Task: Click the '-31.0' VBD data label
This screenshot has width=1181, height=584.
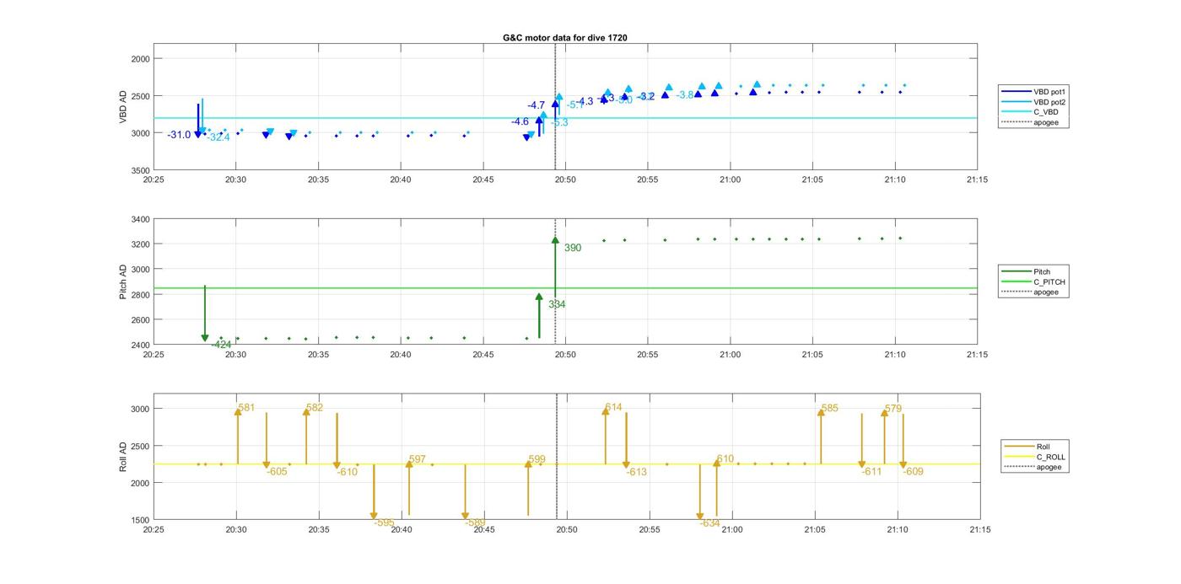Action: (x=179, y=135)
